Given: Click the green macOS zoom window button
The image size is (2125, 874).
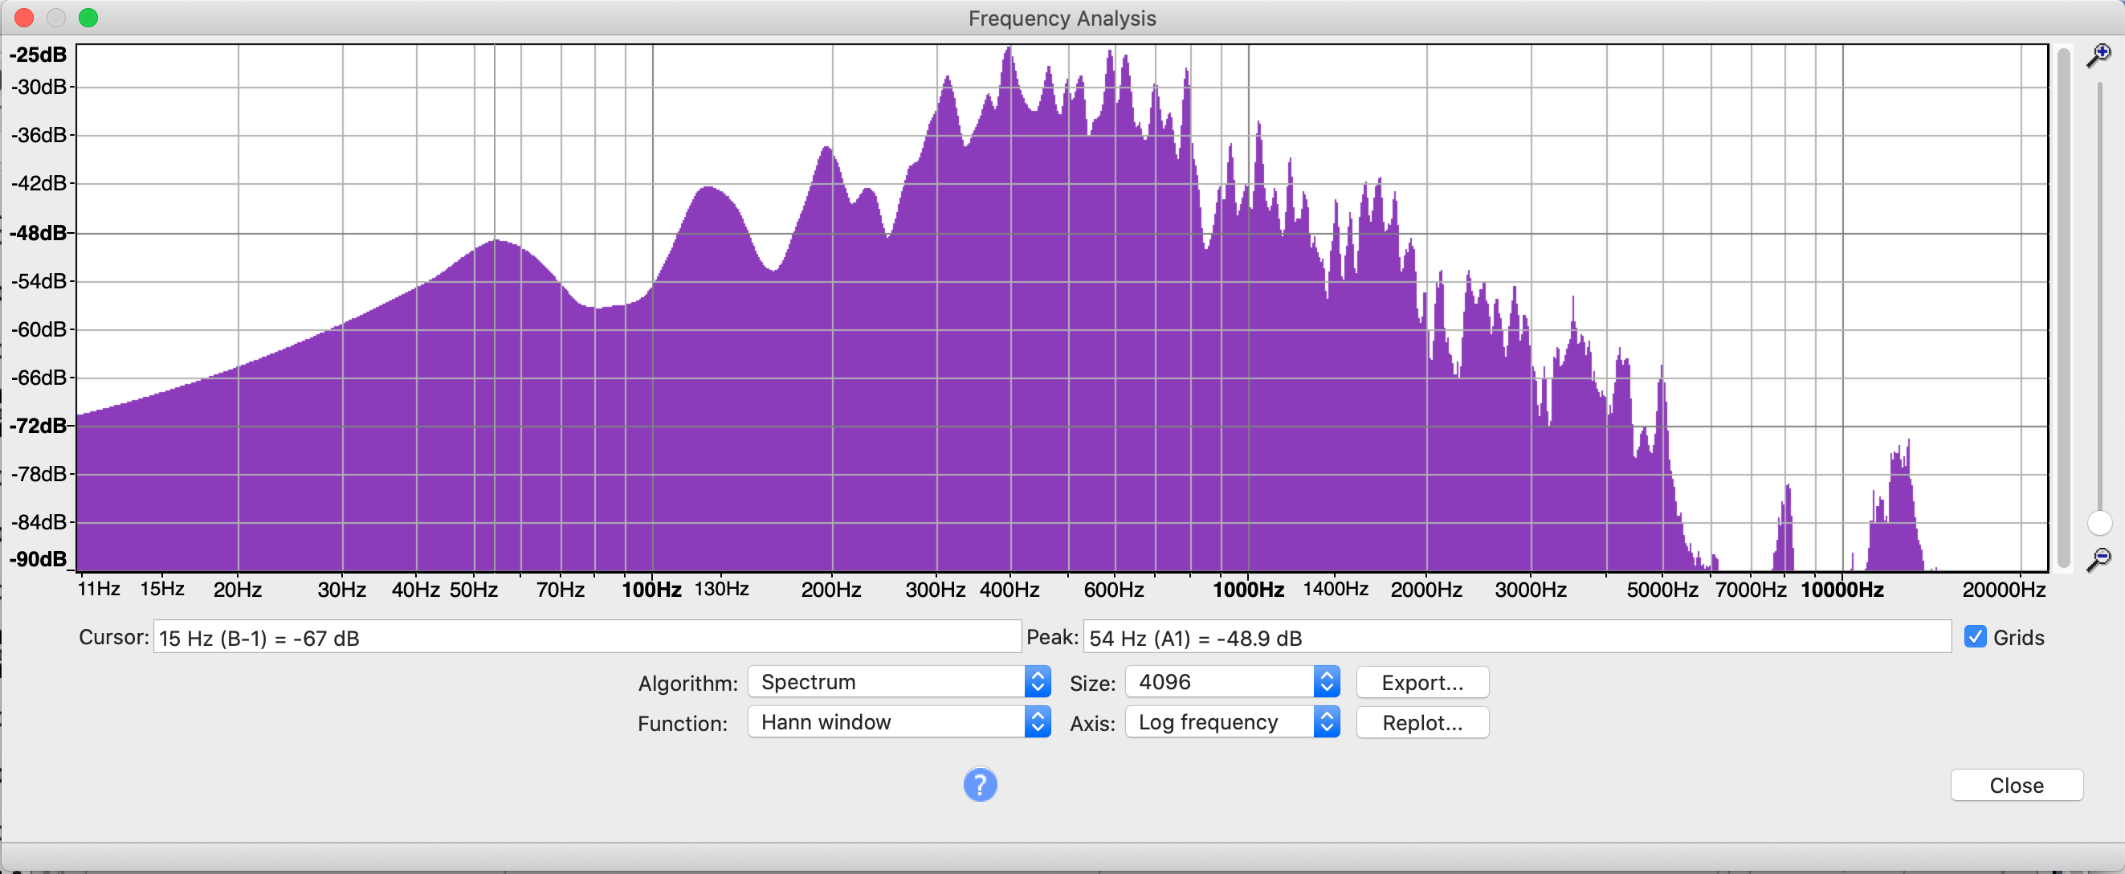Looking at the screenshot, I should [x=88, y=18].
